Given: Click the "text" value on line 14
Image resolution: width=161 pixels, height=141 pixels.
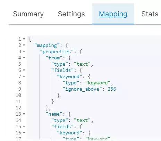Looking at the screenshot, I should tap(82, 120).
